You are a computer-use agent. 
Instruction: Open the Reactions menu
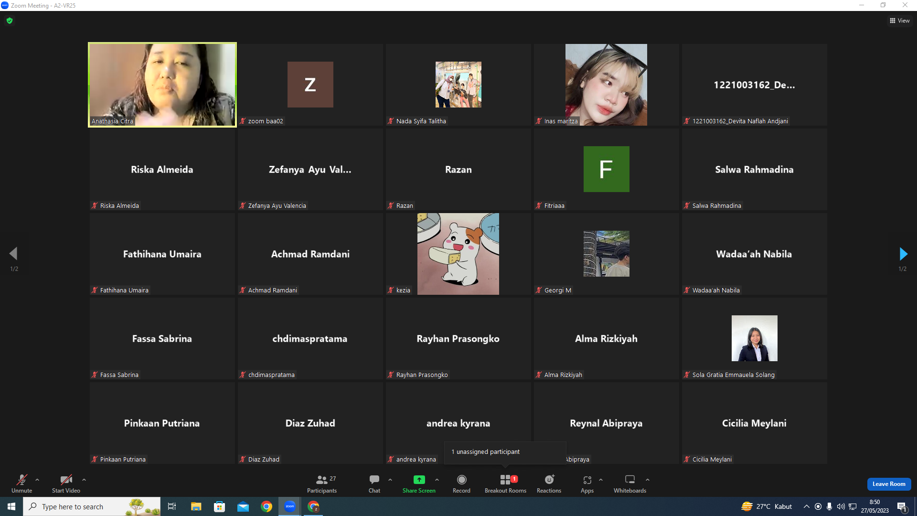(x=549, y=484)
